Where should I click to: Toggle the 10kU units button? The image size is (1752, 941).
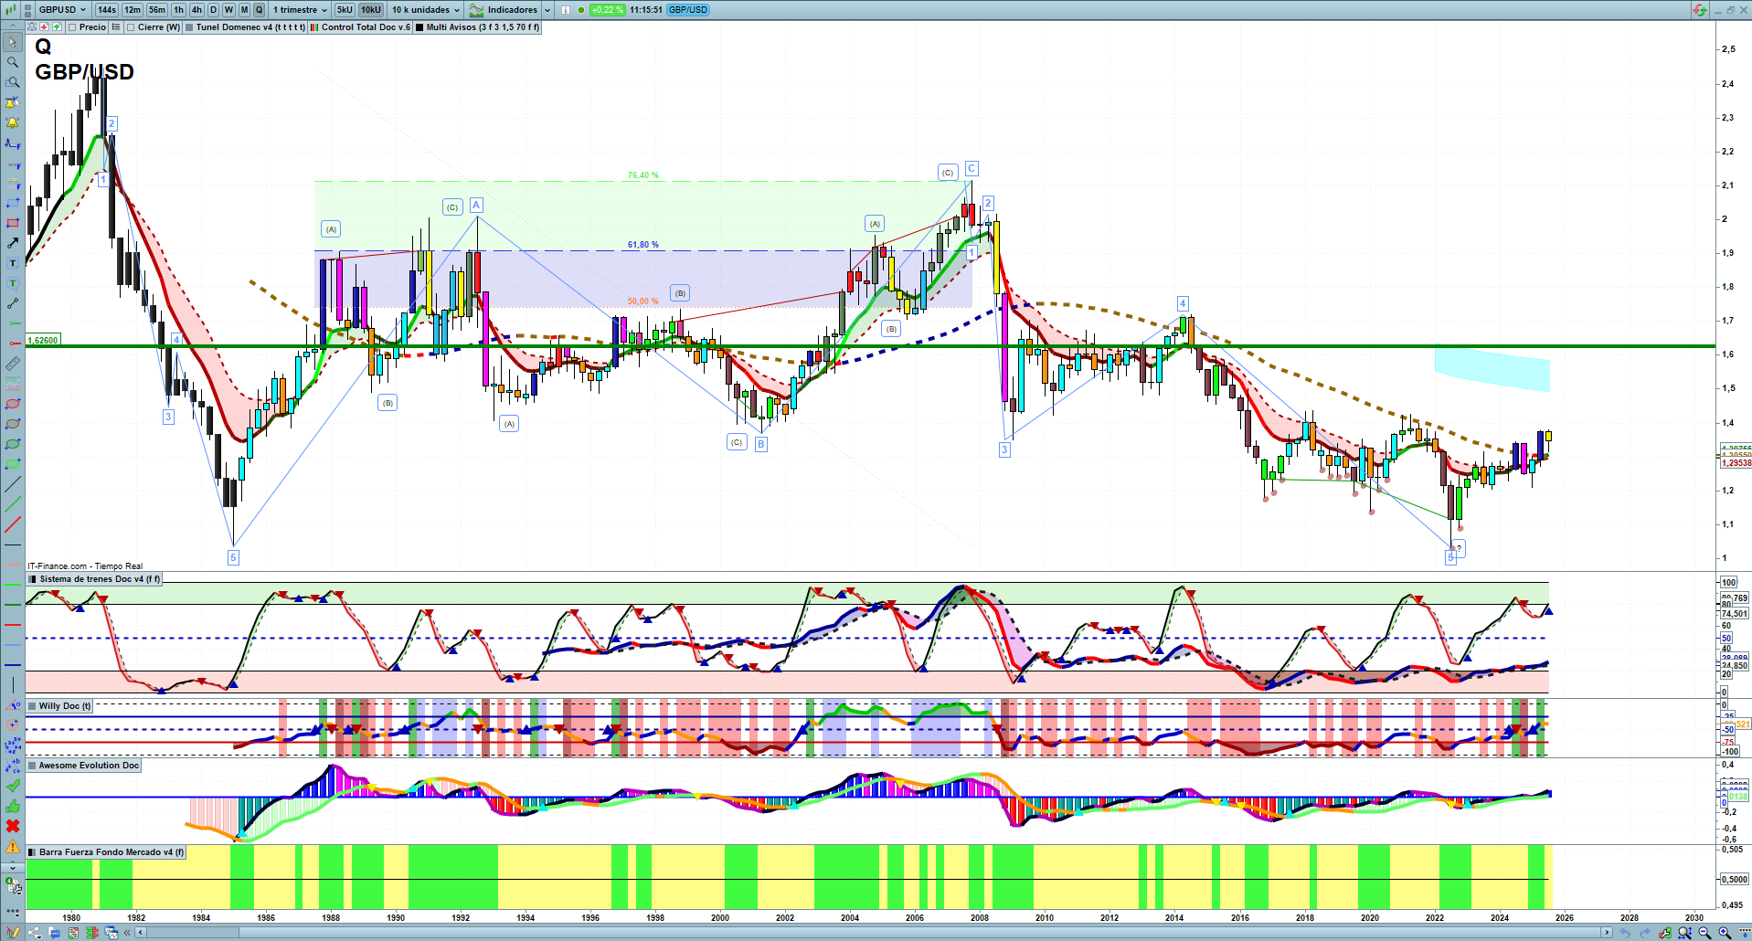(370, 10)
